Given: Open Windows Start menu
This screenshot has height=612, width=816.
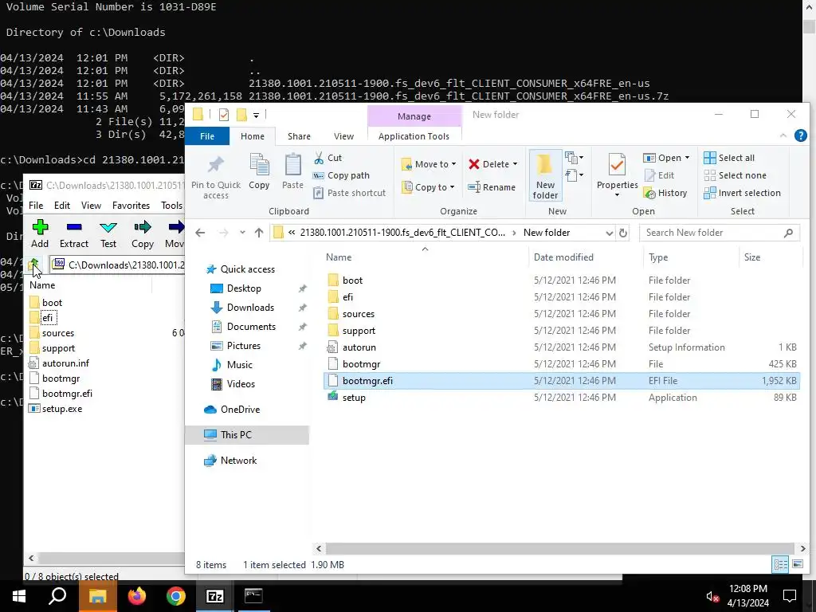Looking at the screenshot, I should (x=19, y=596).
